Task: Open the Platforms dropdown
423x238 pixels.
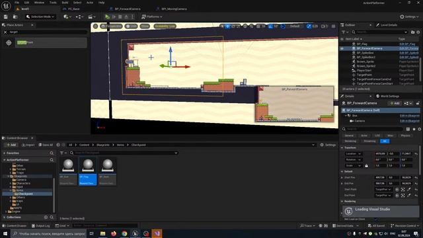Action: click(x=152, y=17)
